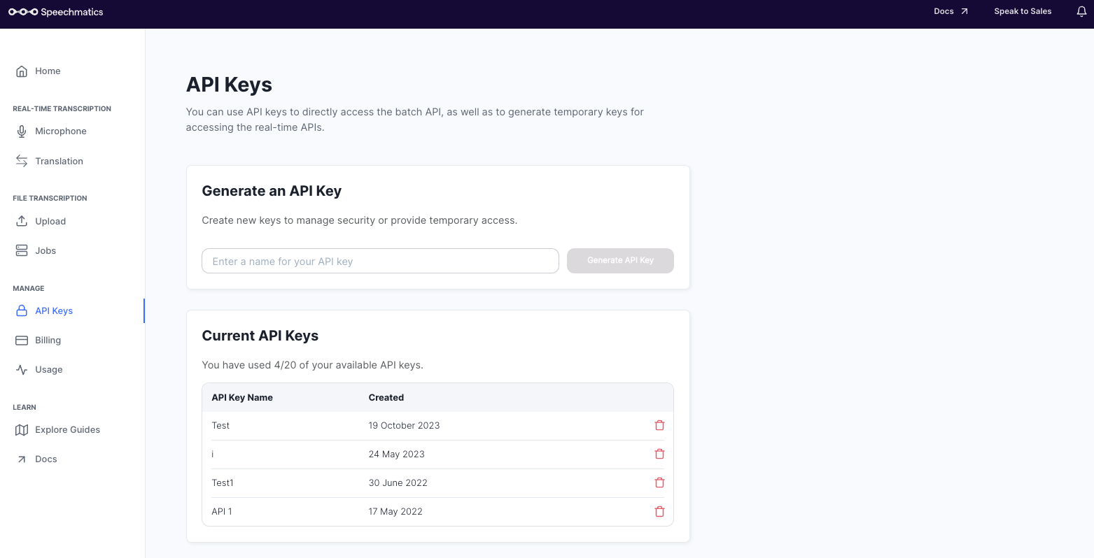The image size is (1094, 558).
Task: Open Docs from the sidebar
Action: pyautogui.click(x=45, y=459)
